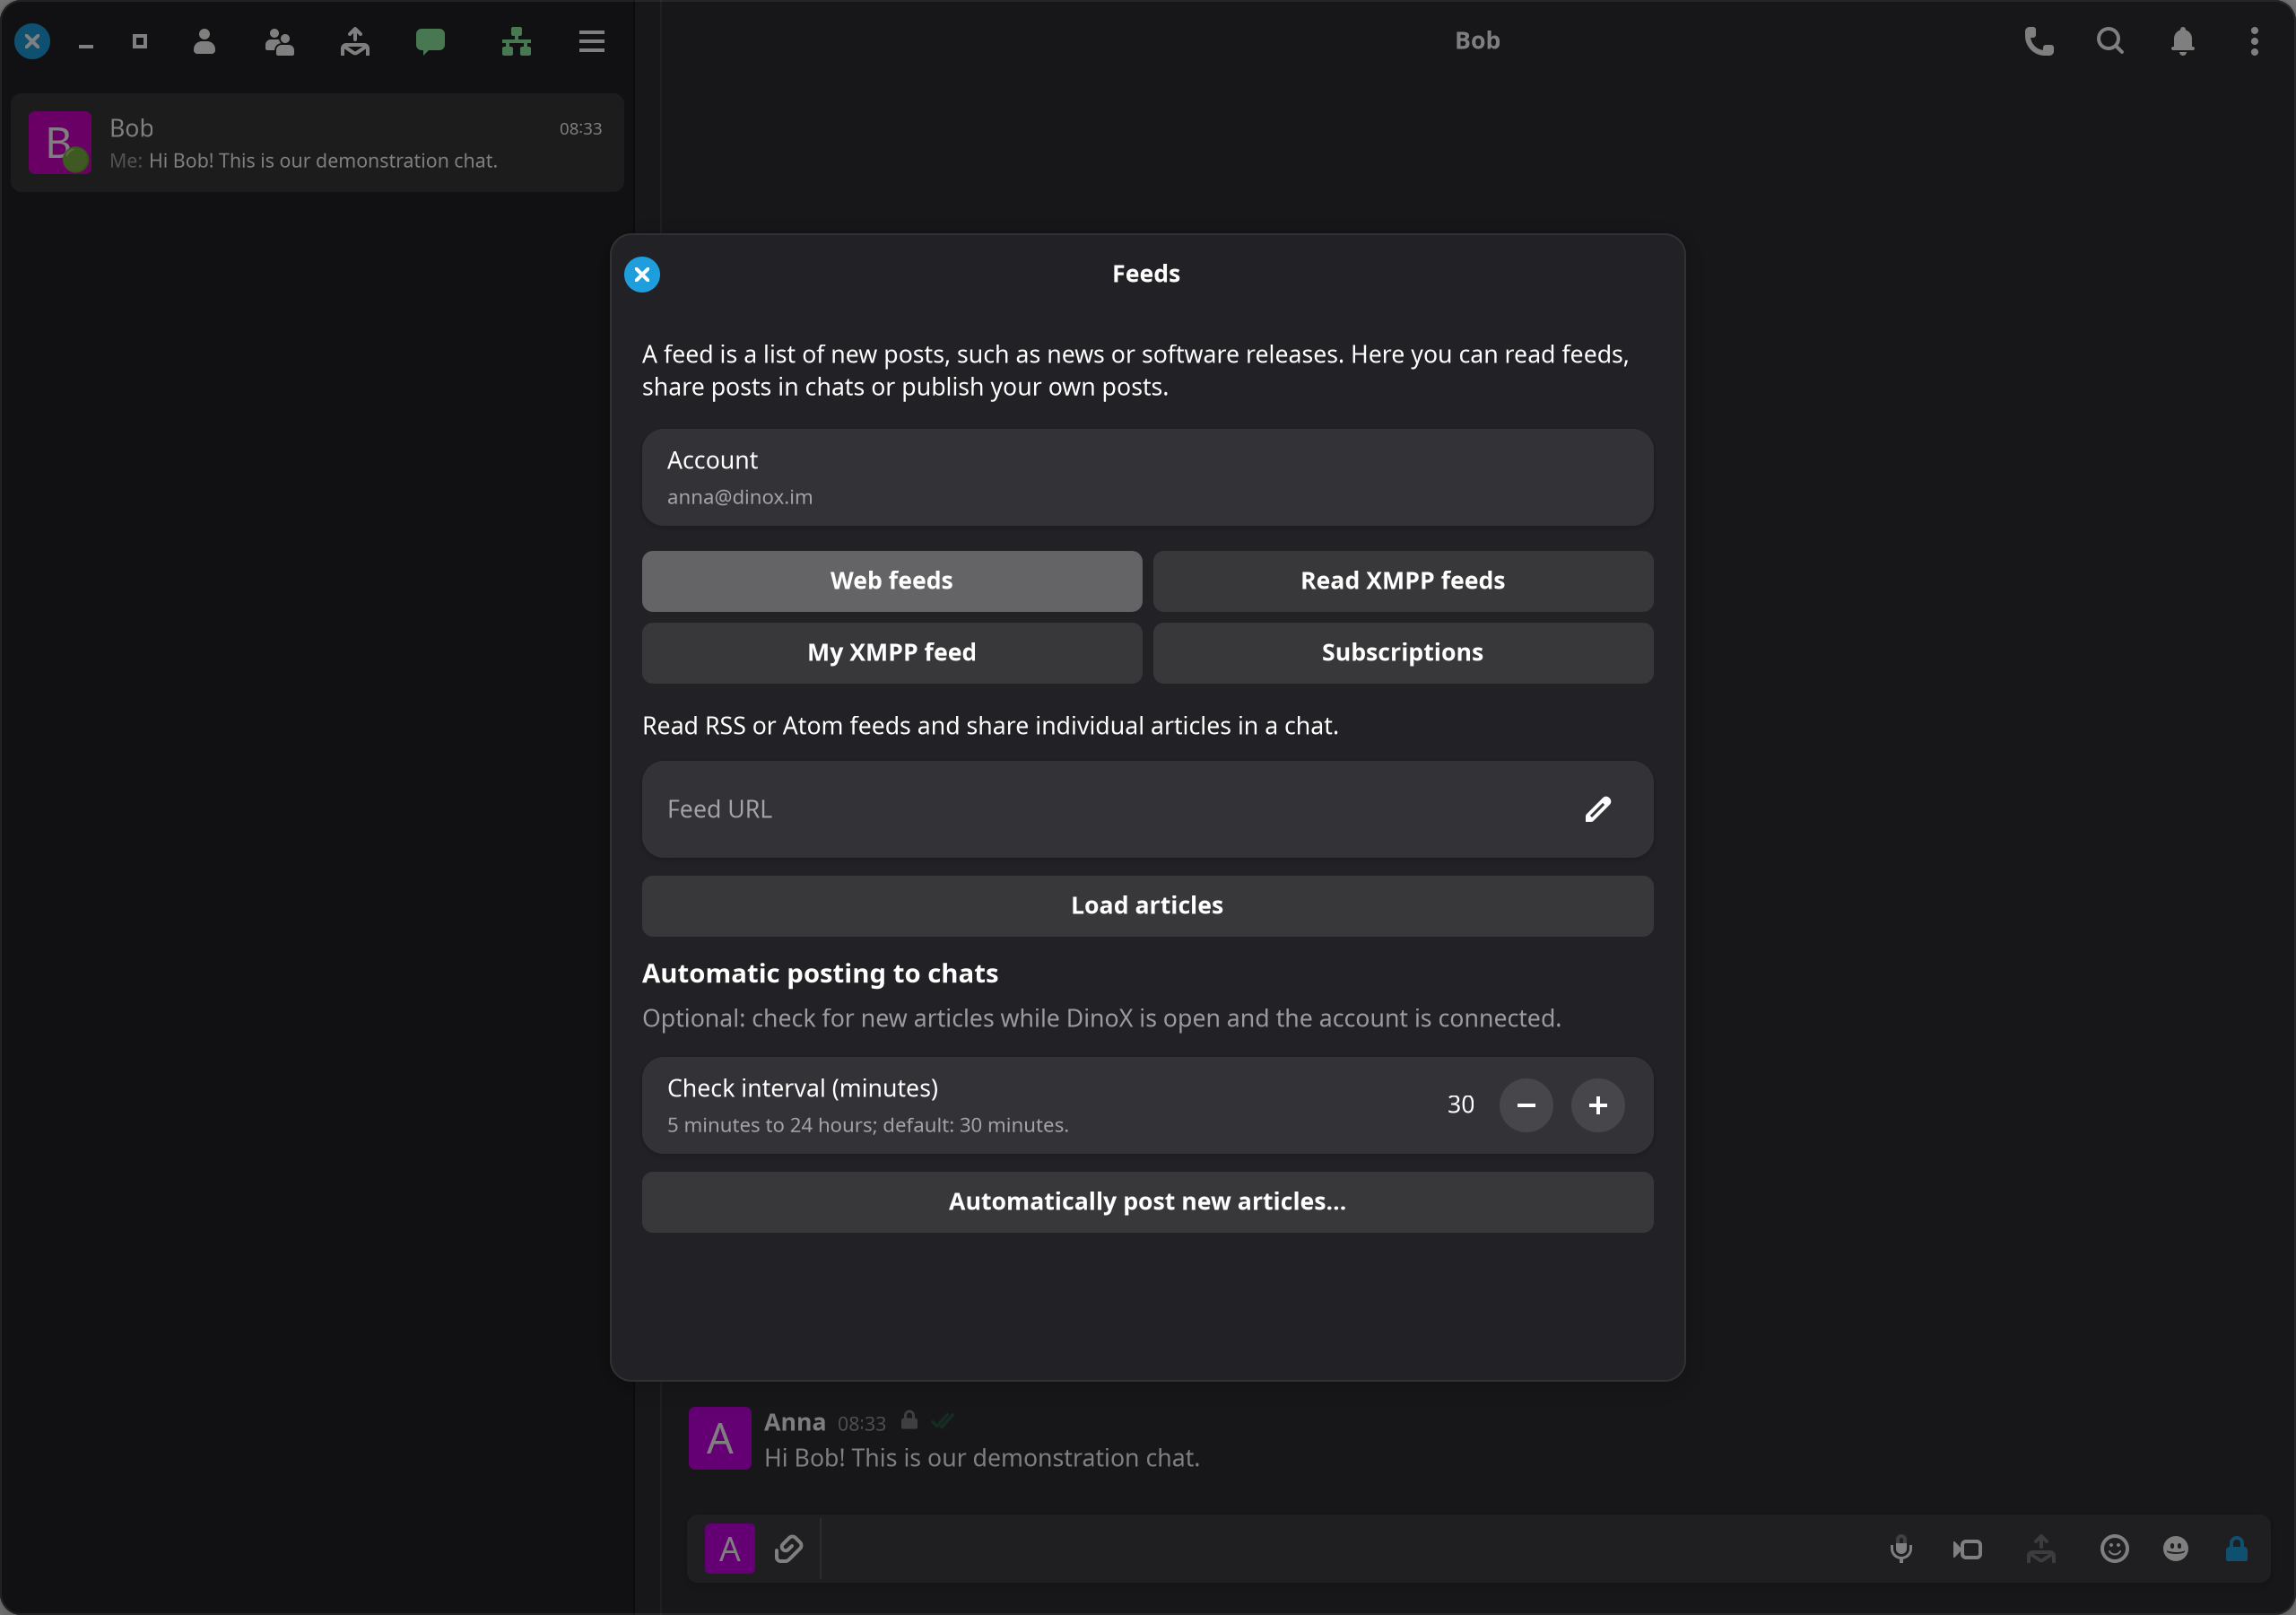Image resolution: width=2296 pixels, height=1615 pixels.
Task: Open the three-dot overflow menu
Action: coord(2254,41)
